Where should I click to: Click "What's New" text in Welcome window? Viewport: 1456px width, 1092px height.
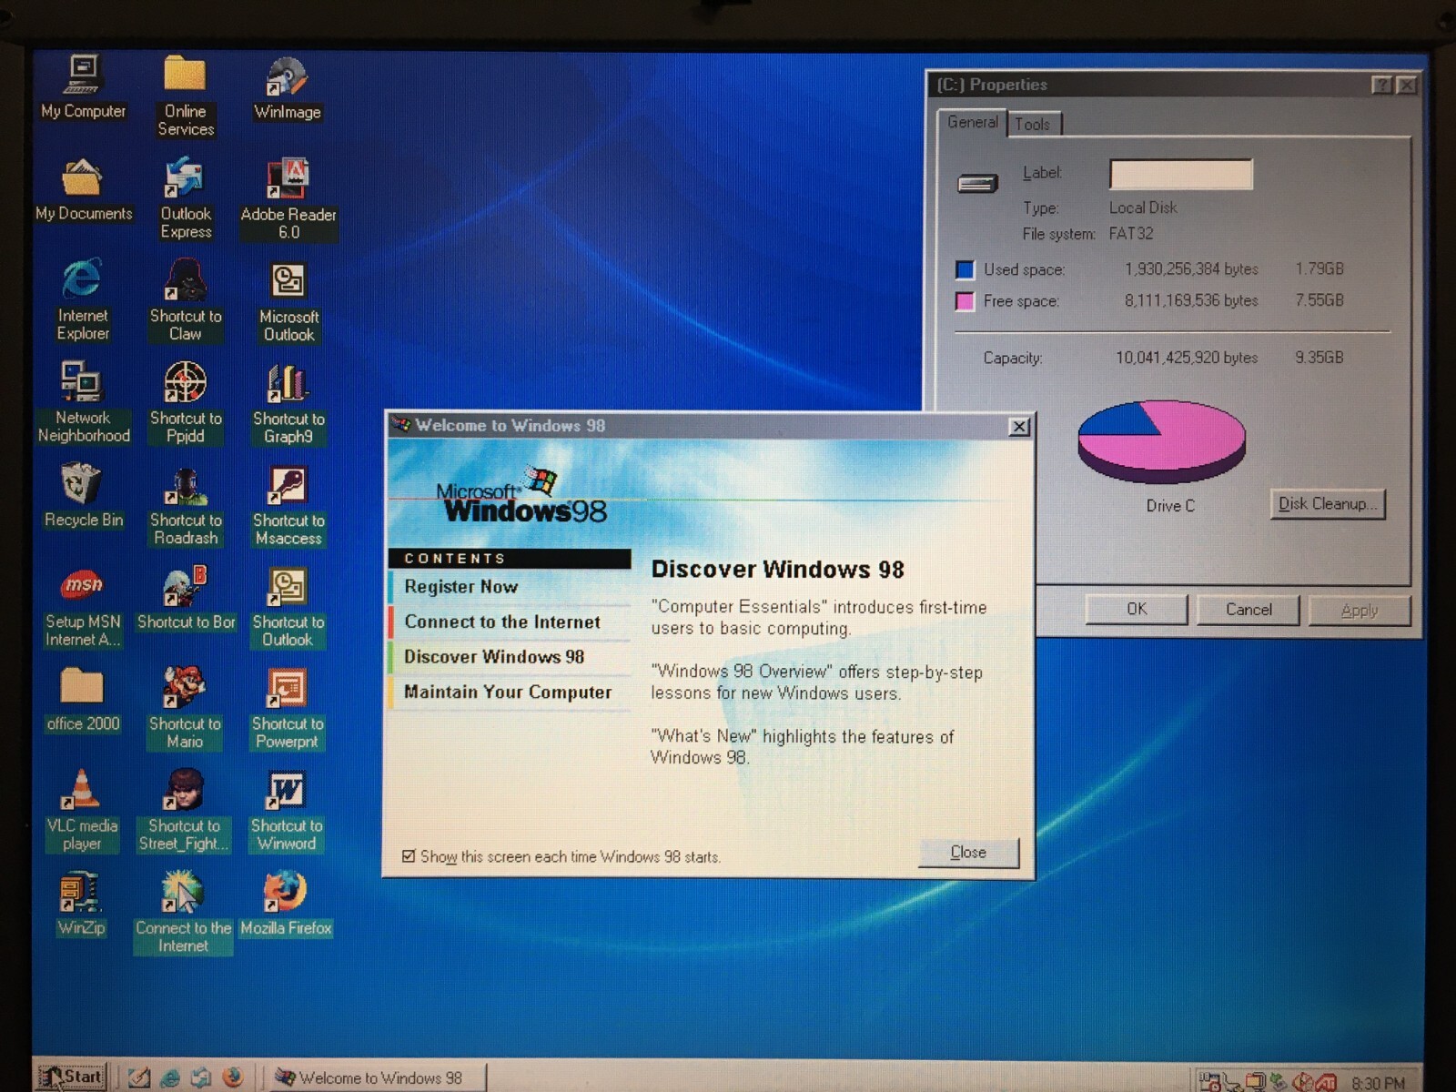click(x=703, y=736)
